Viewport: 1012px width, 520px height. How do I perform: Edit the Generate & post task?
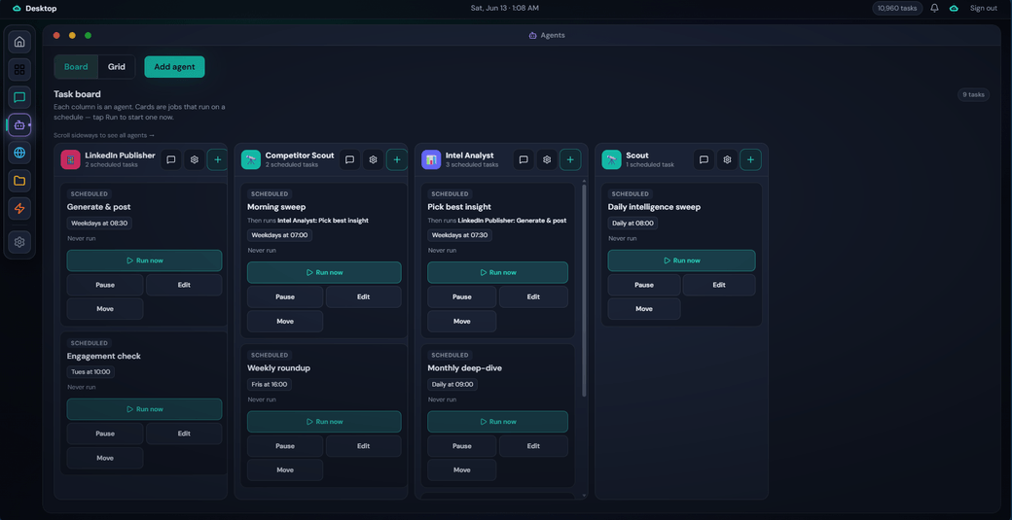(x=184, y=285)
